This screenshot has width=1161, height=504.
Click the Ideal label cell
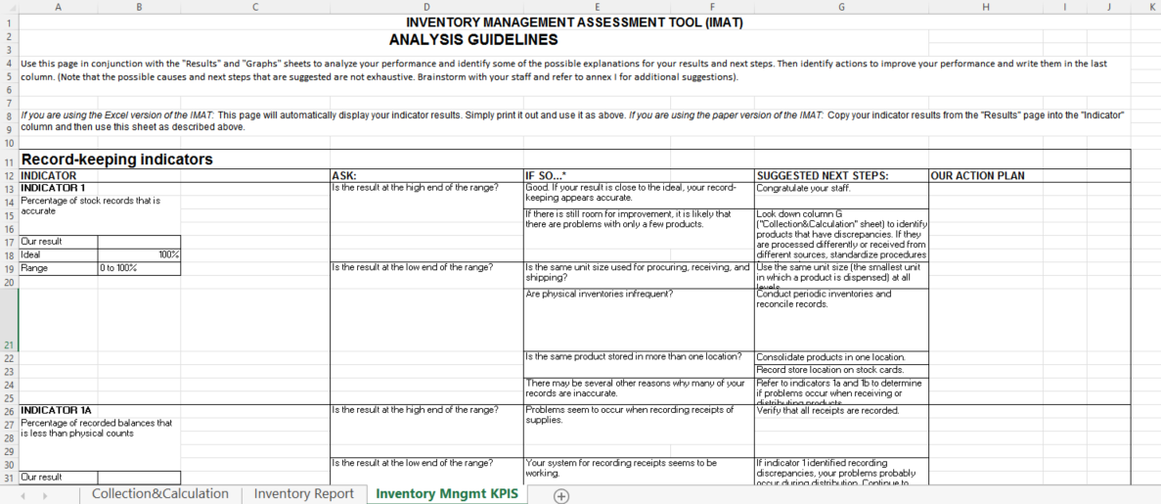[x=59, y=255]
